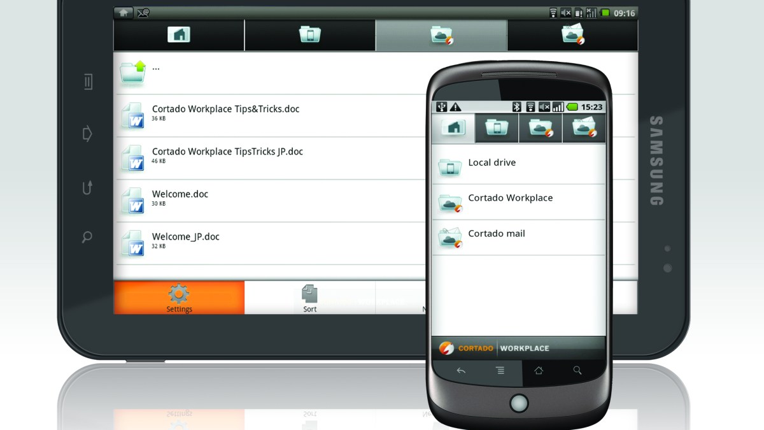Tap the phone's search magnifier key
764x430 pixels.
(x=577, y=371)
